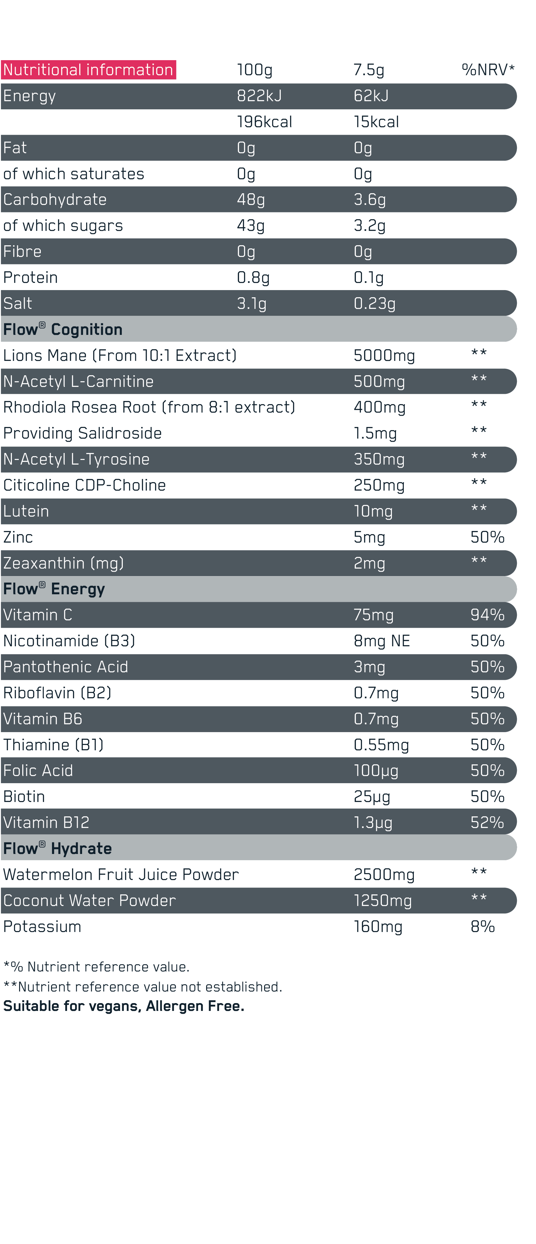Click the Vitamin B12 52% value
Screen dimensions: 536x1244
pos(487,822)
